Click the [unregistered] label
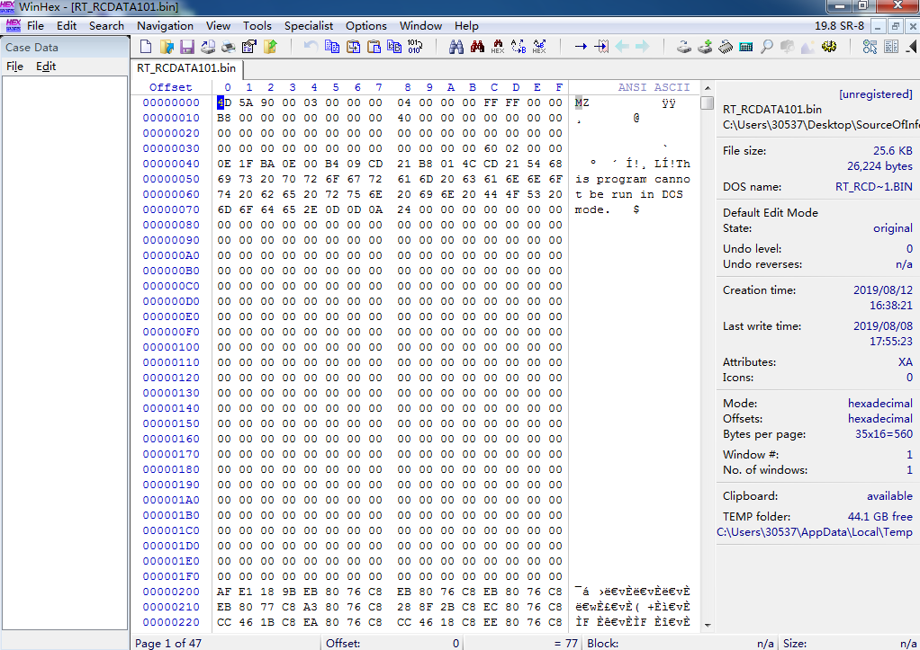 875,93
